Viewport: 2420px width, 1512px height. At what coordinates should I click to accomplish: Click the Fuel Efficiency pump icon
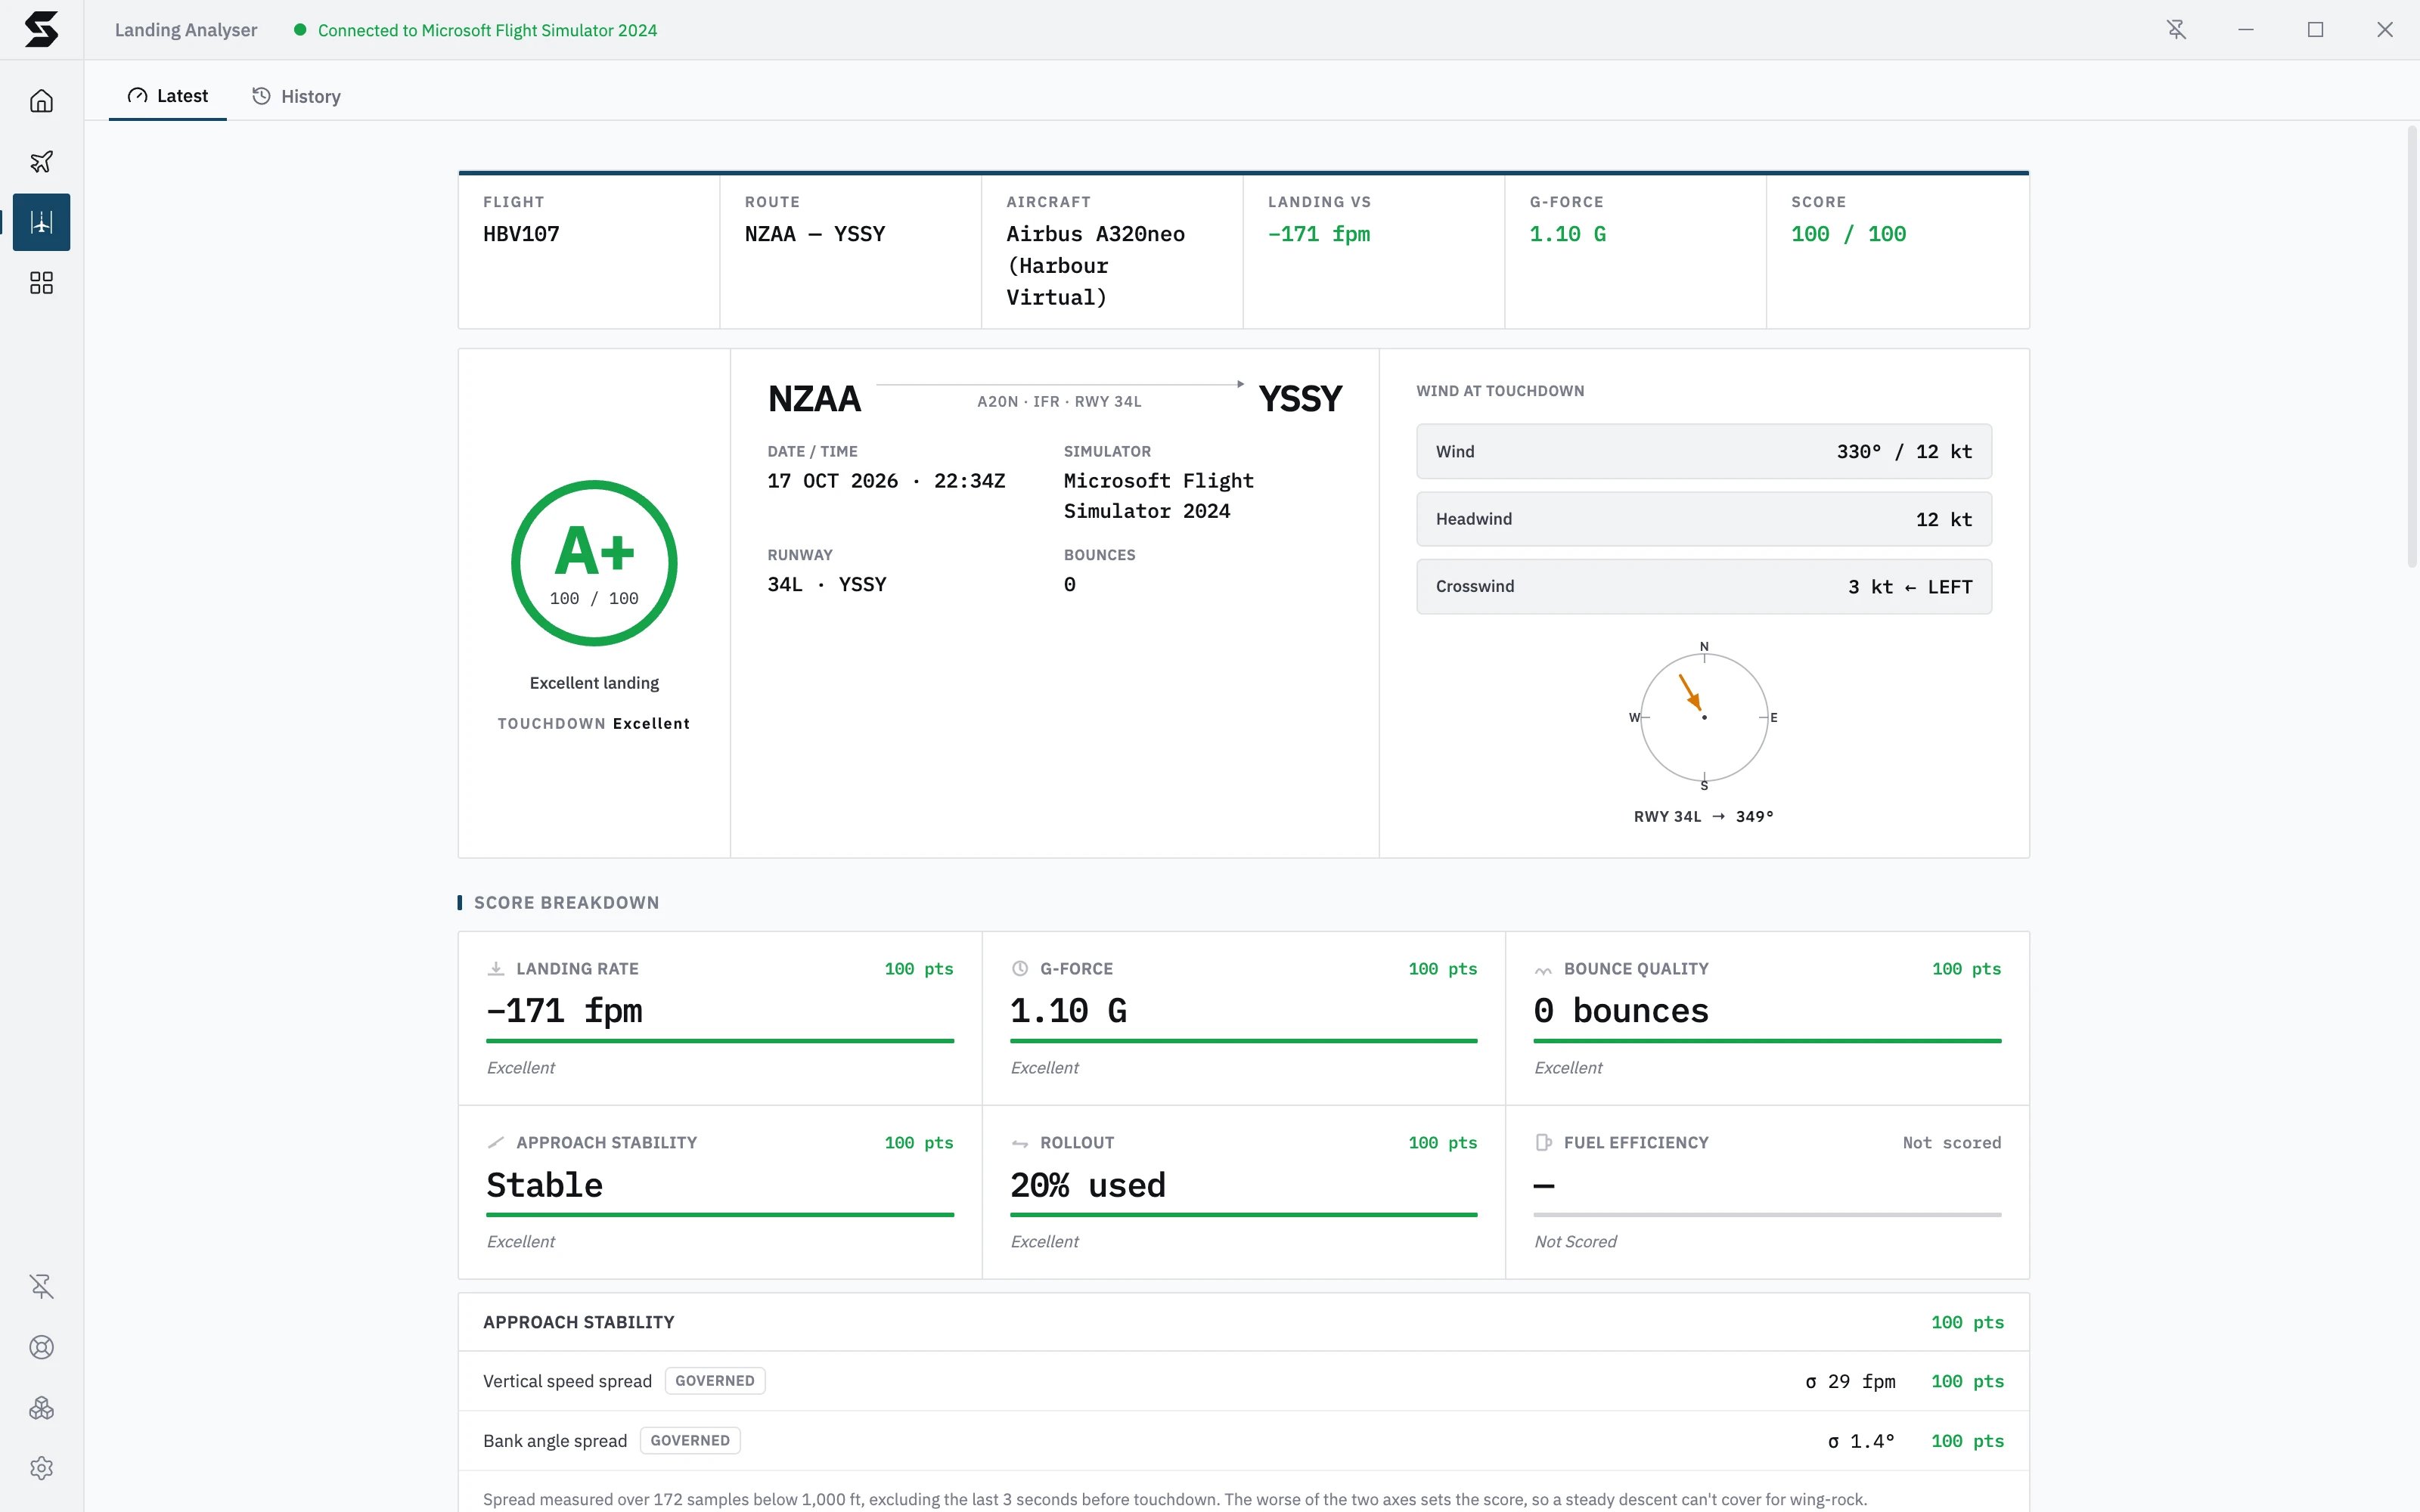tap(1543, 1142)
